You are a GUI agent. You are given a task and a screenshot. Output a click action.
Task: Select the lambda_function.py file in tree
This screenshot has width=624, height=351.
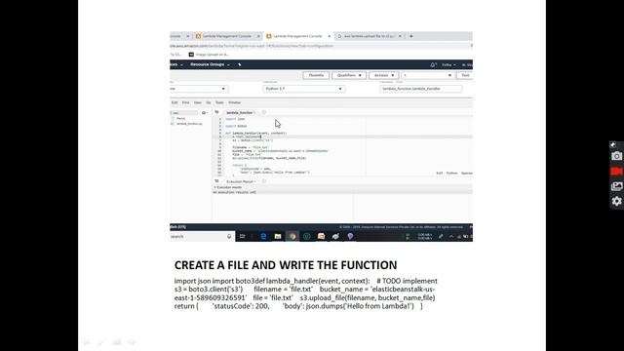(189, 124)
